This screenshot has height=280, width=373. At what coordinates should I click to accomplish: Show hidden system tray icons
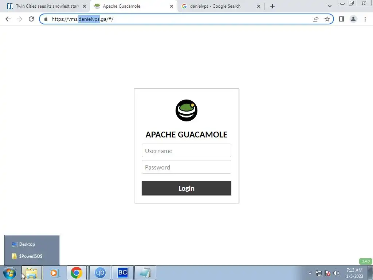pos(310,273)
